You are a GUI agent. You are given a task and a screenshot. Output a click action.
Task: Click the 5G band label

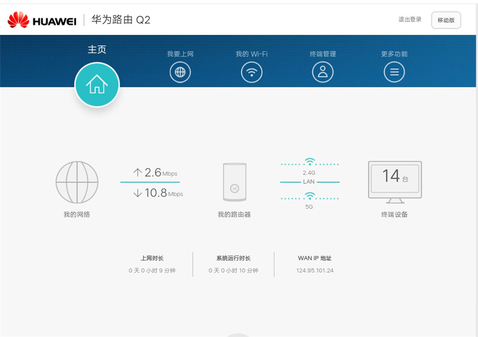[x=309, y=207]
